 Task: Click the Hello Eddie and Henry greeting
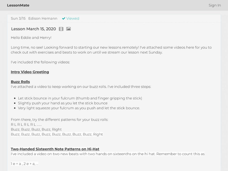click(x=31, y=38)
